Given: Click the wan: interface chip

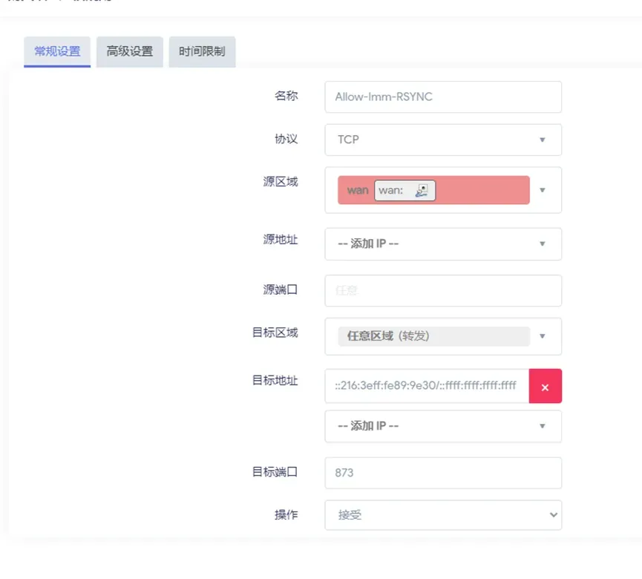Looking at the screenshot, I should 405,191.
